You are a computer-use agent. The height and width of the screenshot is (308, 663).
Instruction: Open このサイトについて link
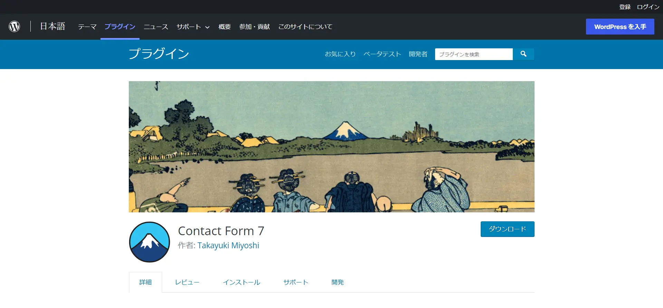305,27
